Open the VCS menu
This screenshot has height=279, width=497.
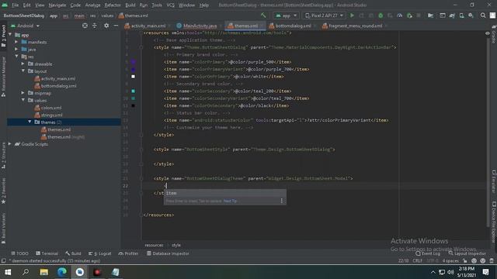(x=171, y=5)
